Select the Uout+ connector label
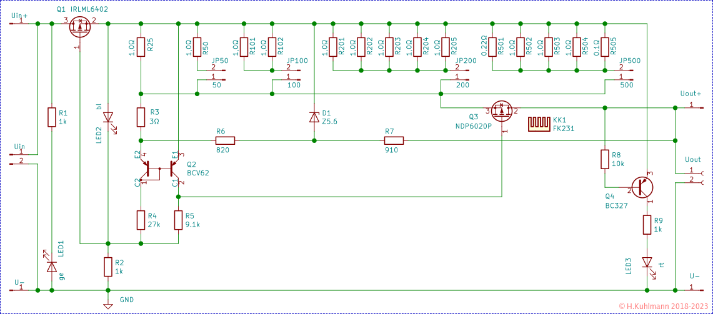The height and width of the screenshot is (314, 713). click(690, 93)
